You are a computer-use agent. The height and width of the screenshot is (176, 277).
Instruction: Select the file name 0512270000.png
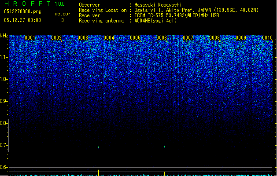click(x=22, y=11)
